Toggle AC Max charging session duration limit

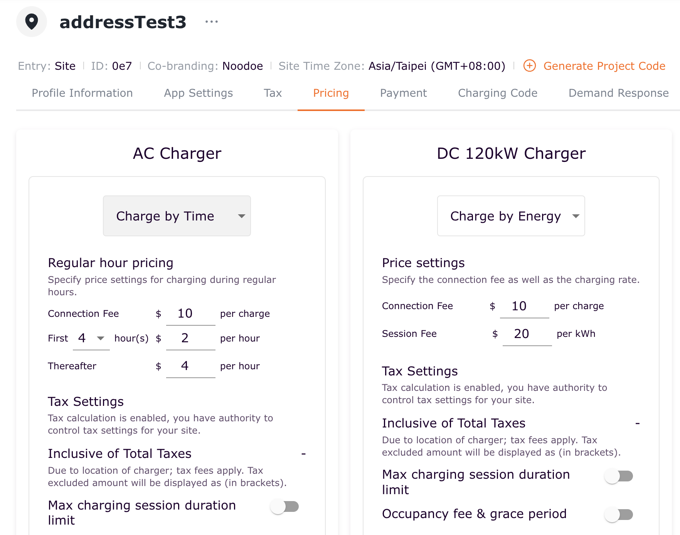[285, 506]
